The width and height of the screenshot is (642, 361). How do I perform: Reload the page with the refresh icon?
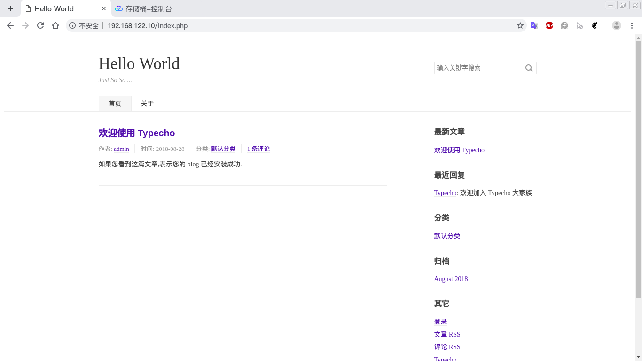40,25
